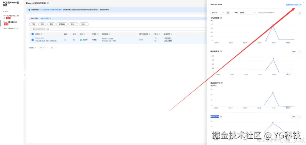Screen dimensions: 306x145
Task: Open the first sidebar overview item
Action: tap(5, 12)
